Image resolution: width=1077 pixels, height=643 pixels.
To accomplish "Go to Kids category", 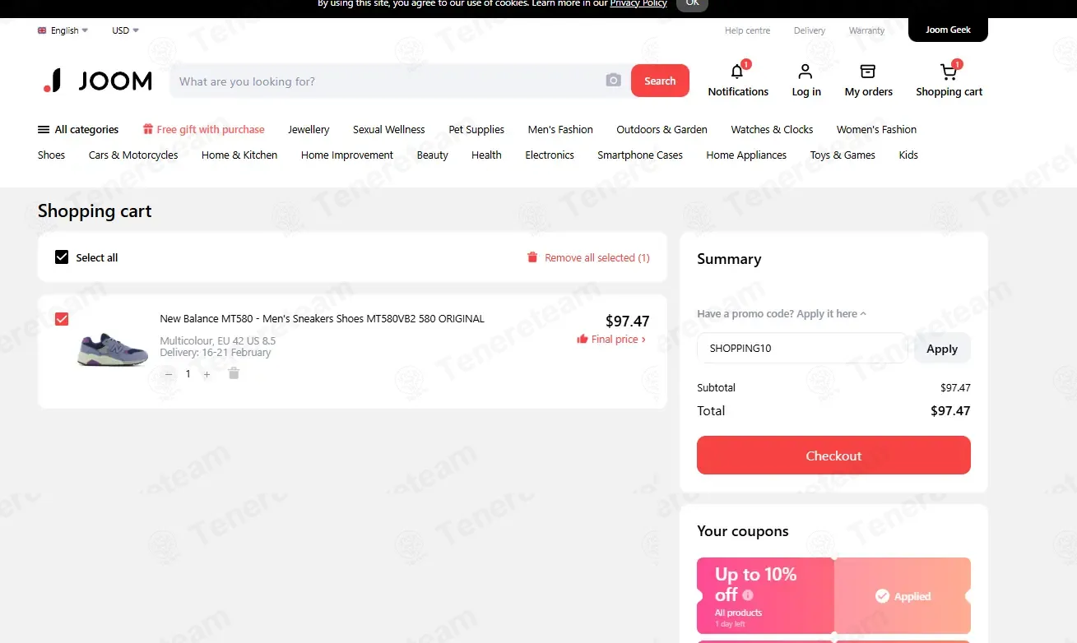I will [908, 155].
